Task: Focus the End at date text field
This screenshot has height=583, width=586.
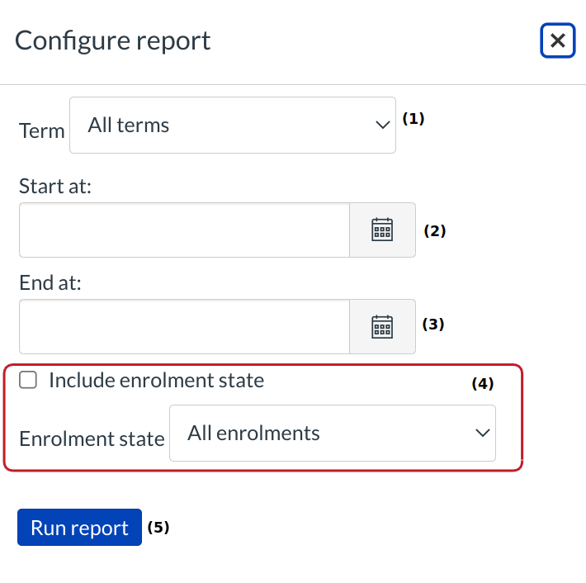Action: (x=184, y=326)
